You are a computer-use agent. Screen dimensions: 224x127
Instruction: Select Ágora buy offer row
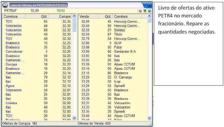point(37,86)
